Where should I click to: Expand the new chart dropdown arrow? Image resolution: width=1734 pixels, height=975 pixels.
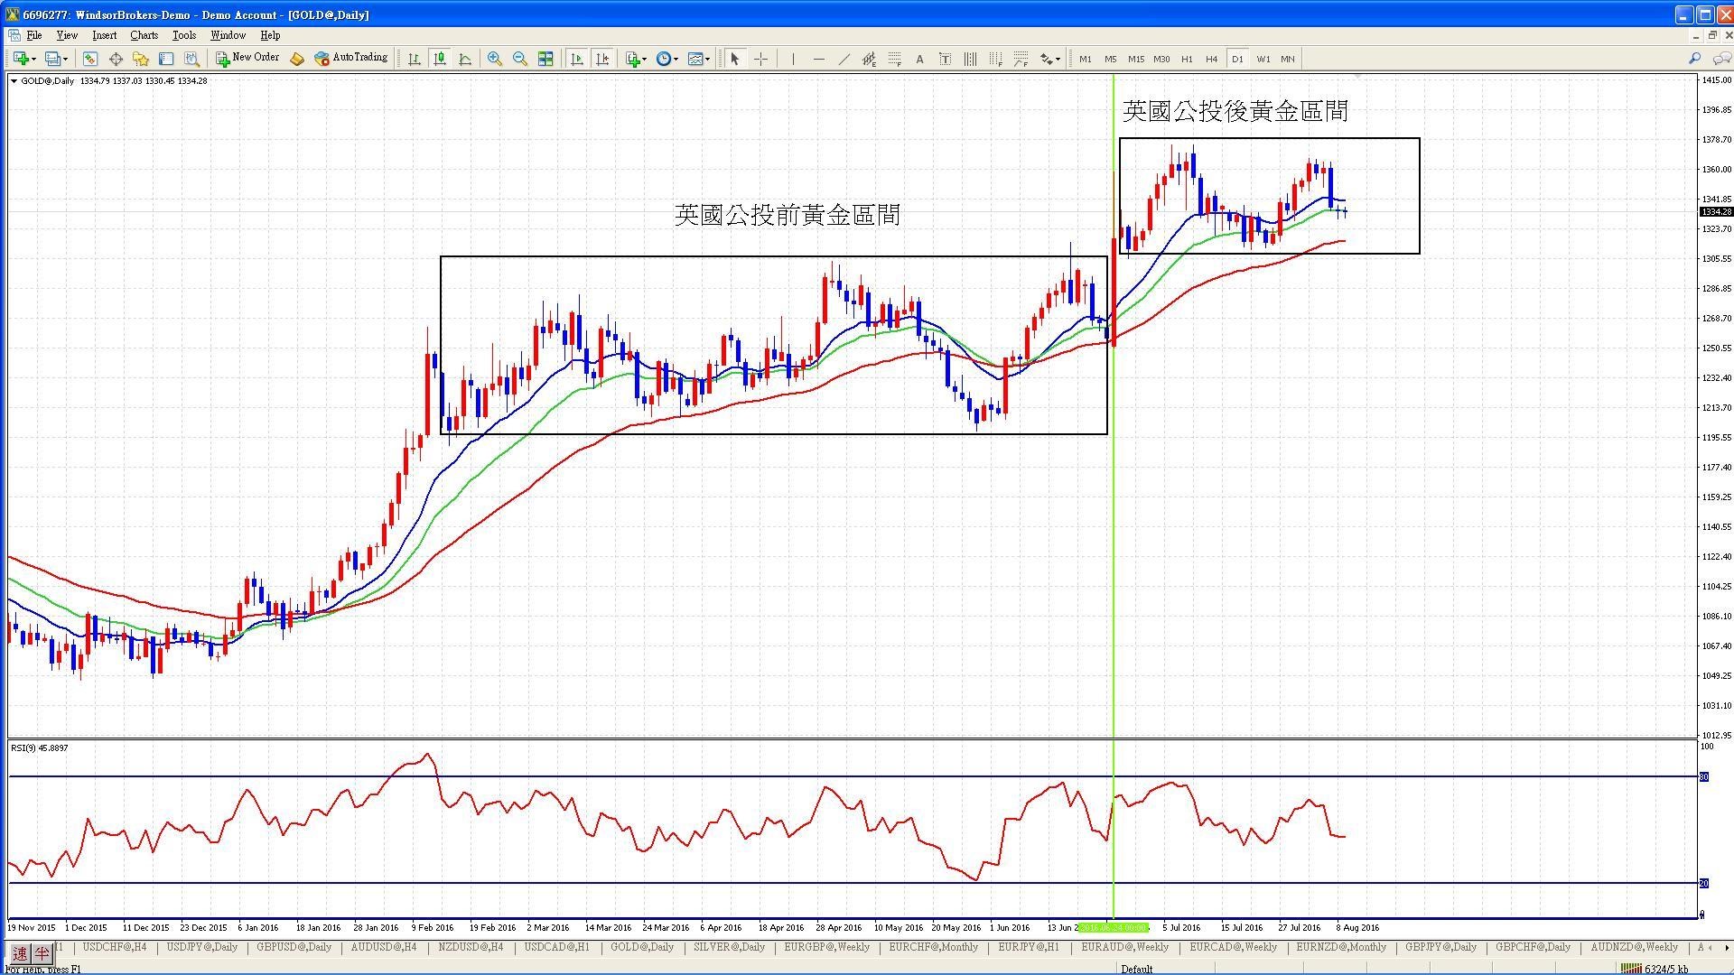(x=34, y=60)
